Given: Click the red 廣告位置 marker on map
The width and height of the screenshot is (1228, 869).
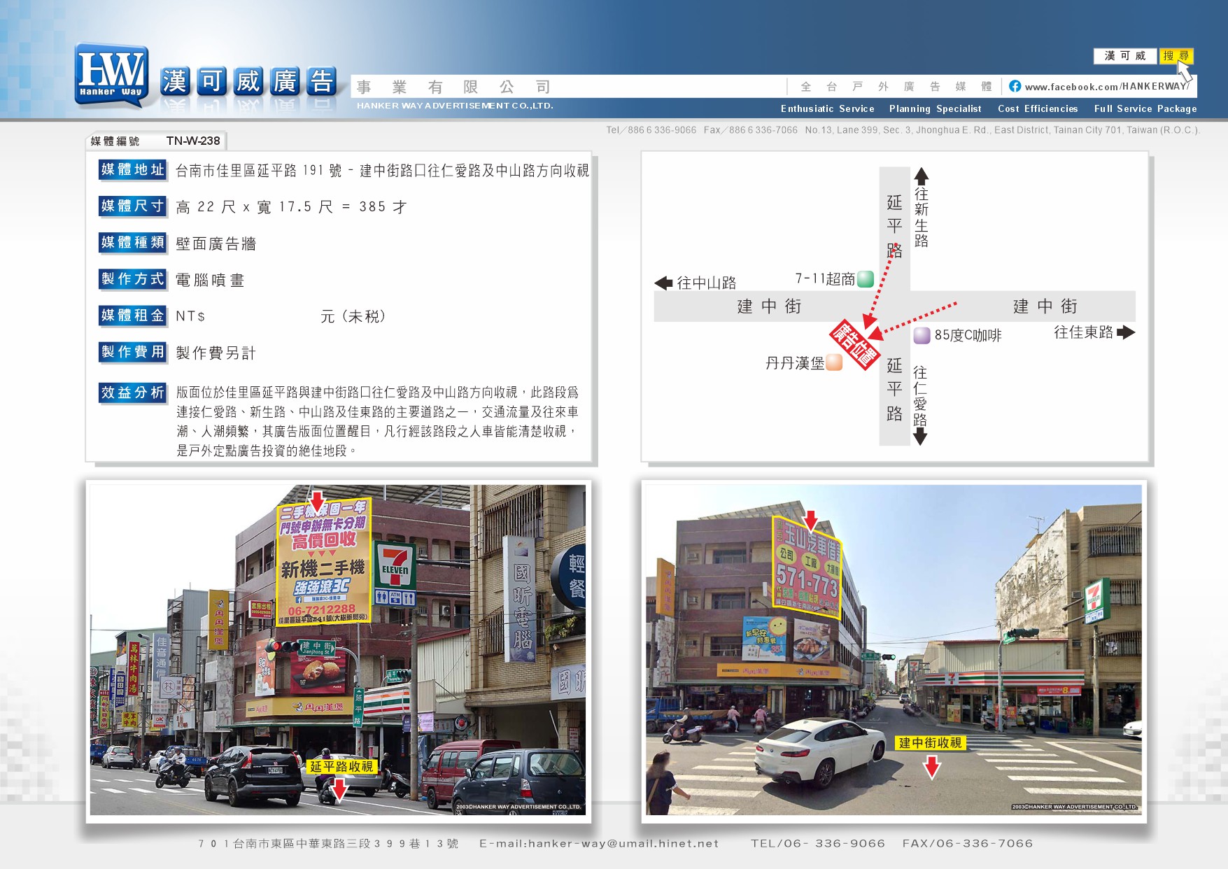Looking at the screenshot, I should tap(854, 344).
